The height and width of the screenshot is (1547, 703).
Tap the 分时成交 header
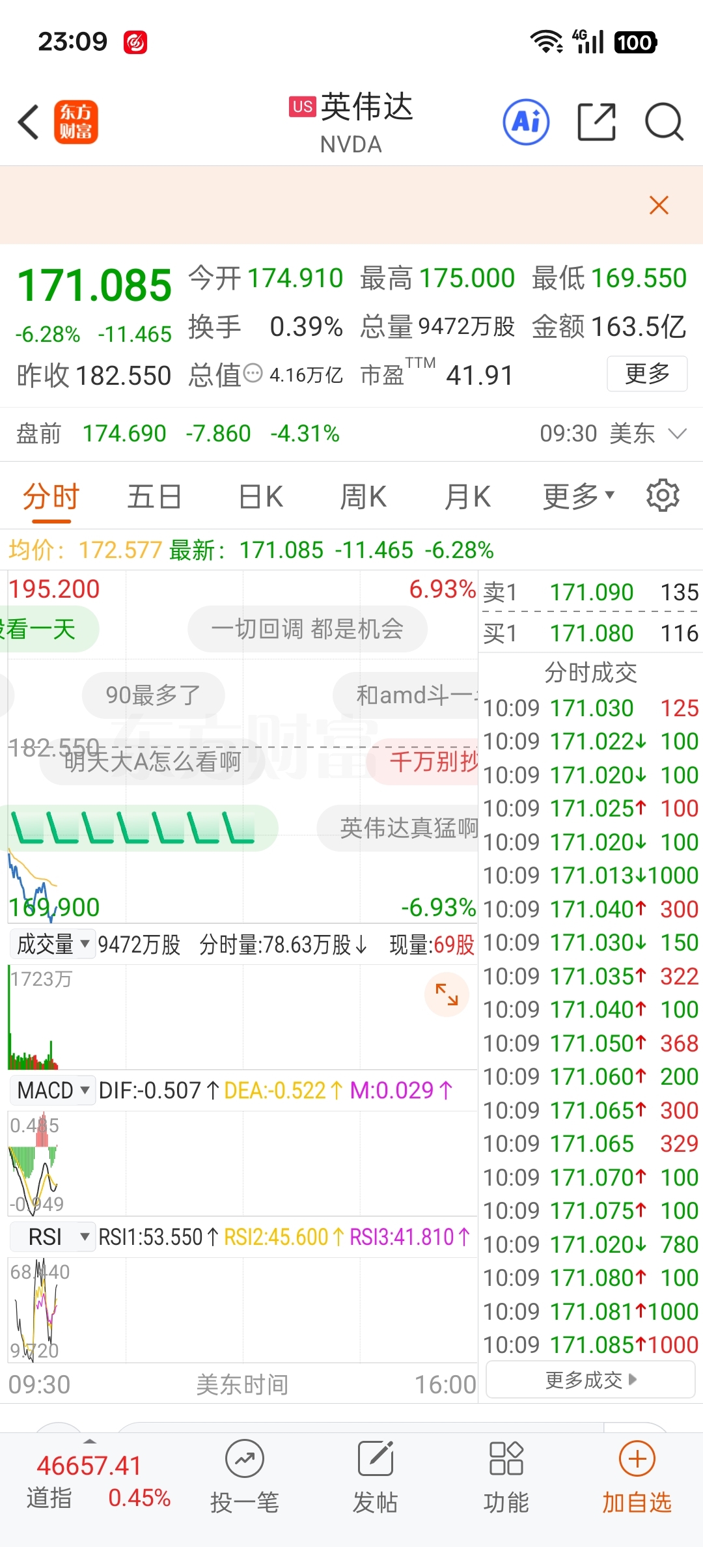[590, 672]
